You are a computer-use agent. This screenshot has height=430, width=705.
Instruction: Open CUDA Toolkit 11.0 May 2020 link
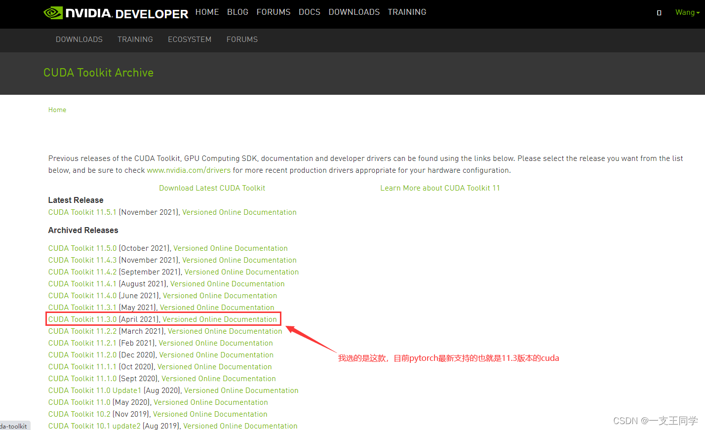click(79, 402)
